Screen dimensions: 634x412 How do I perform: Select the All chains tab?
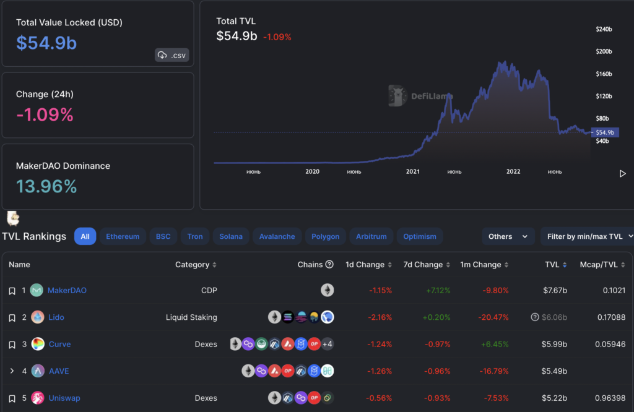[85, 236]
